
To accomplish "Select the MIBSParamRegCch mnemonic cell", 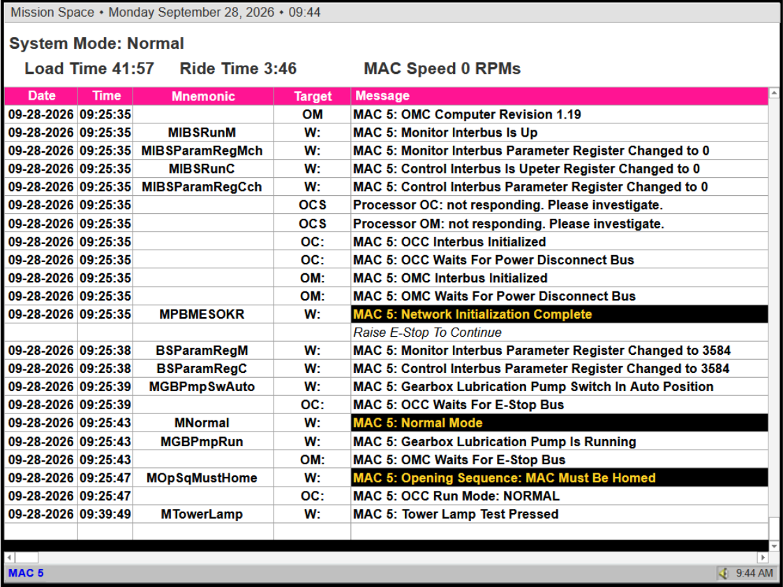I will 202,187.
